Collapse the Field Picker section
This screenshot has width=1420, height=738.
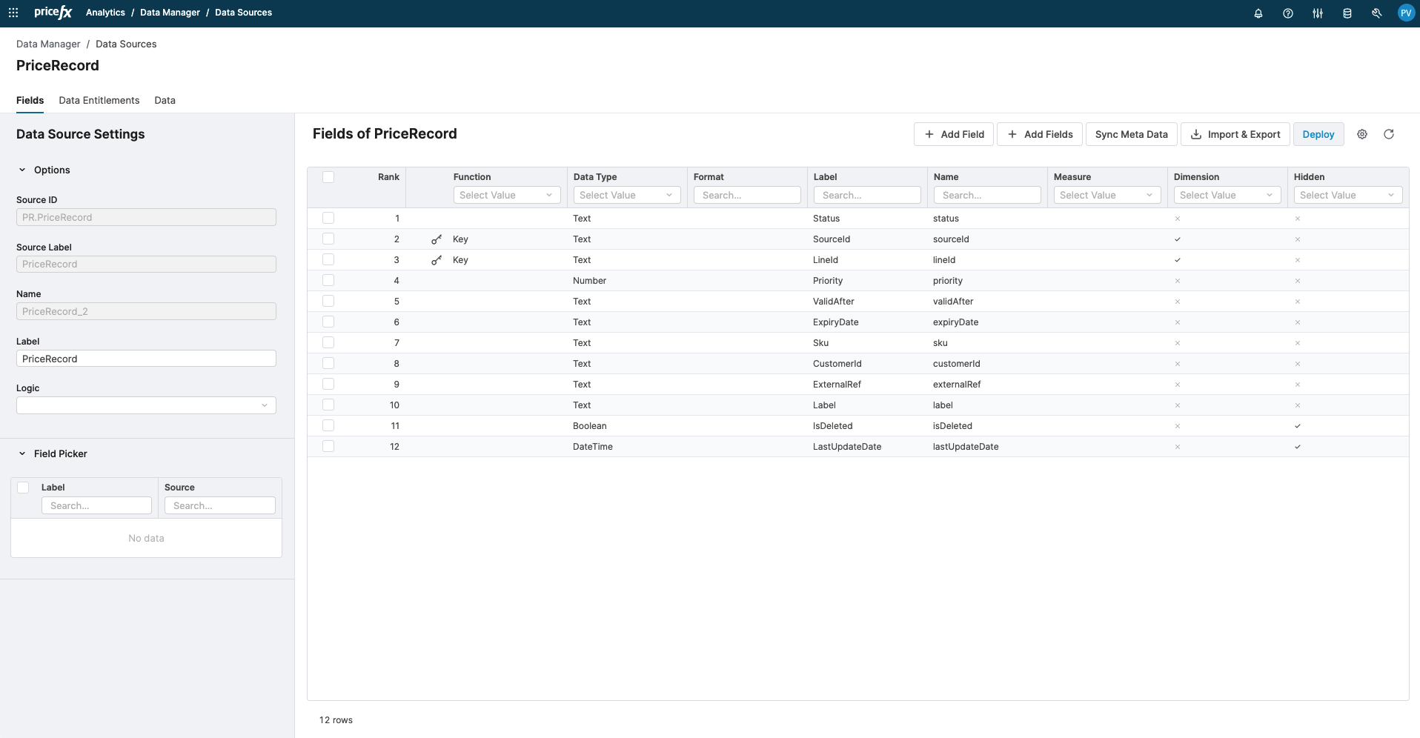pyautogui.click(x=22, y=453)
